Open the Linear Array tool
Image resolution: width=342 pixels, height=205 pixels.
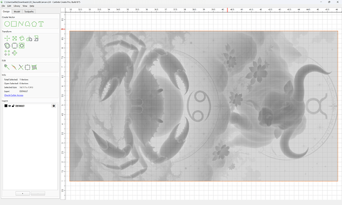click(7, 53)
